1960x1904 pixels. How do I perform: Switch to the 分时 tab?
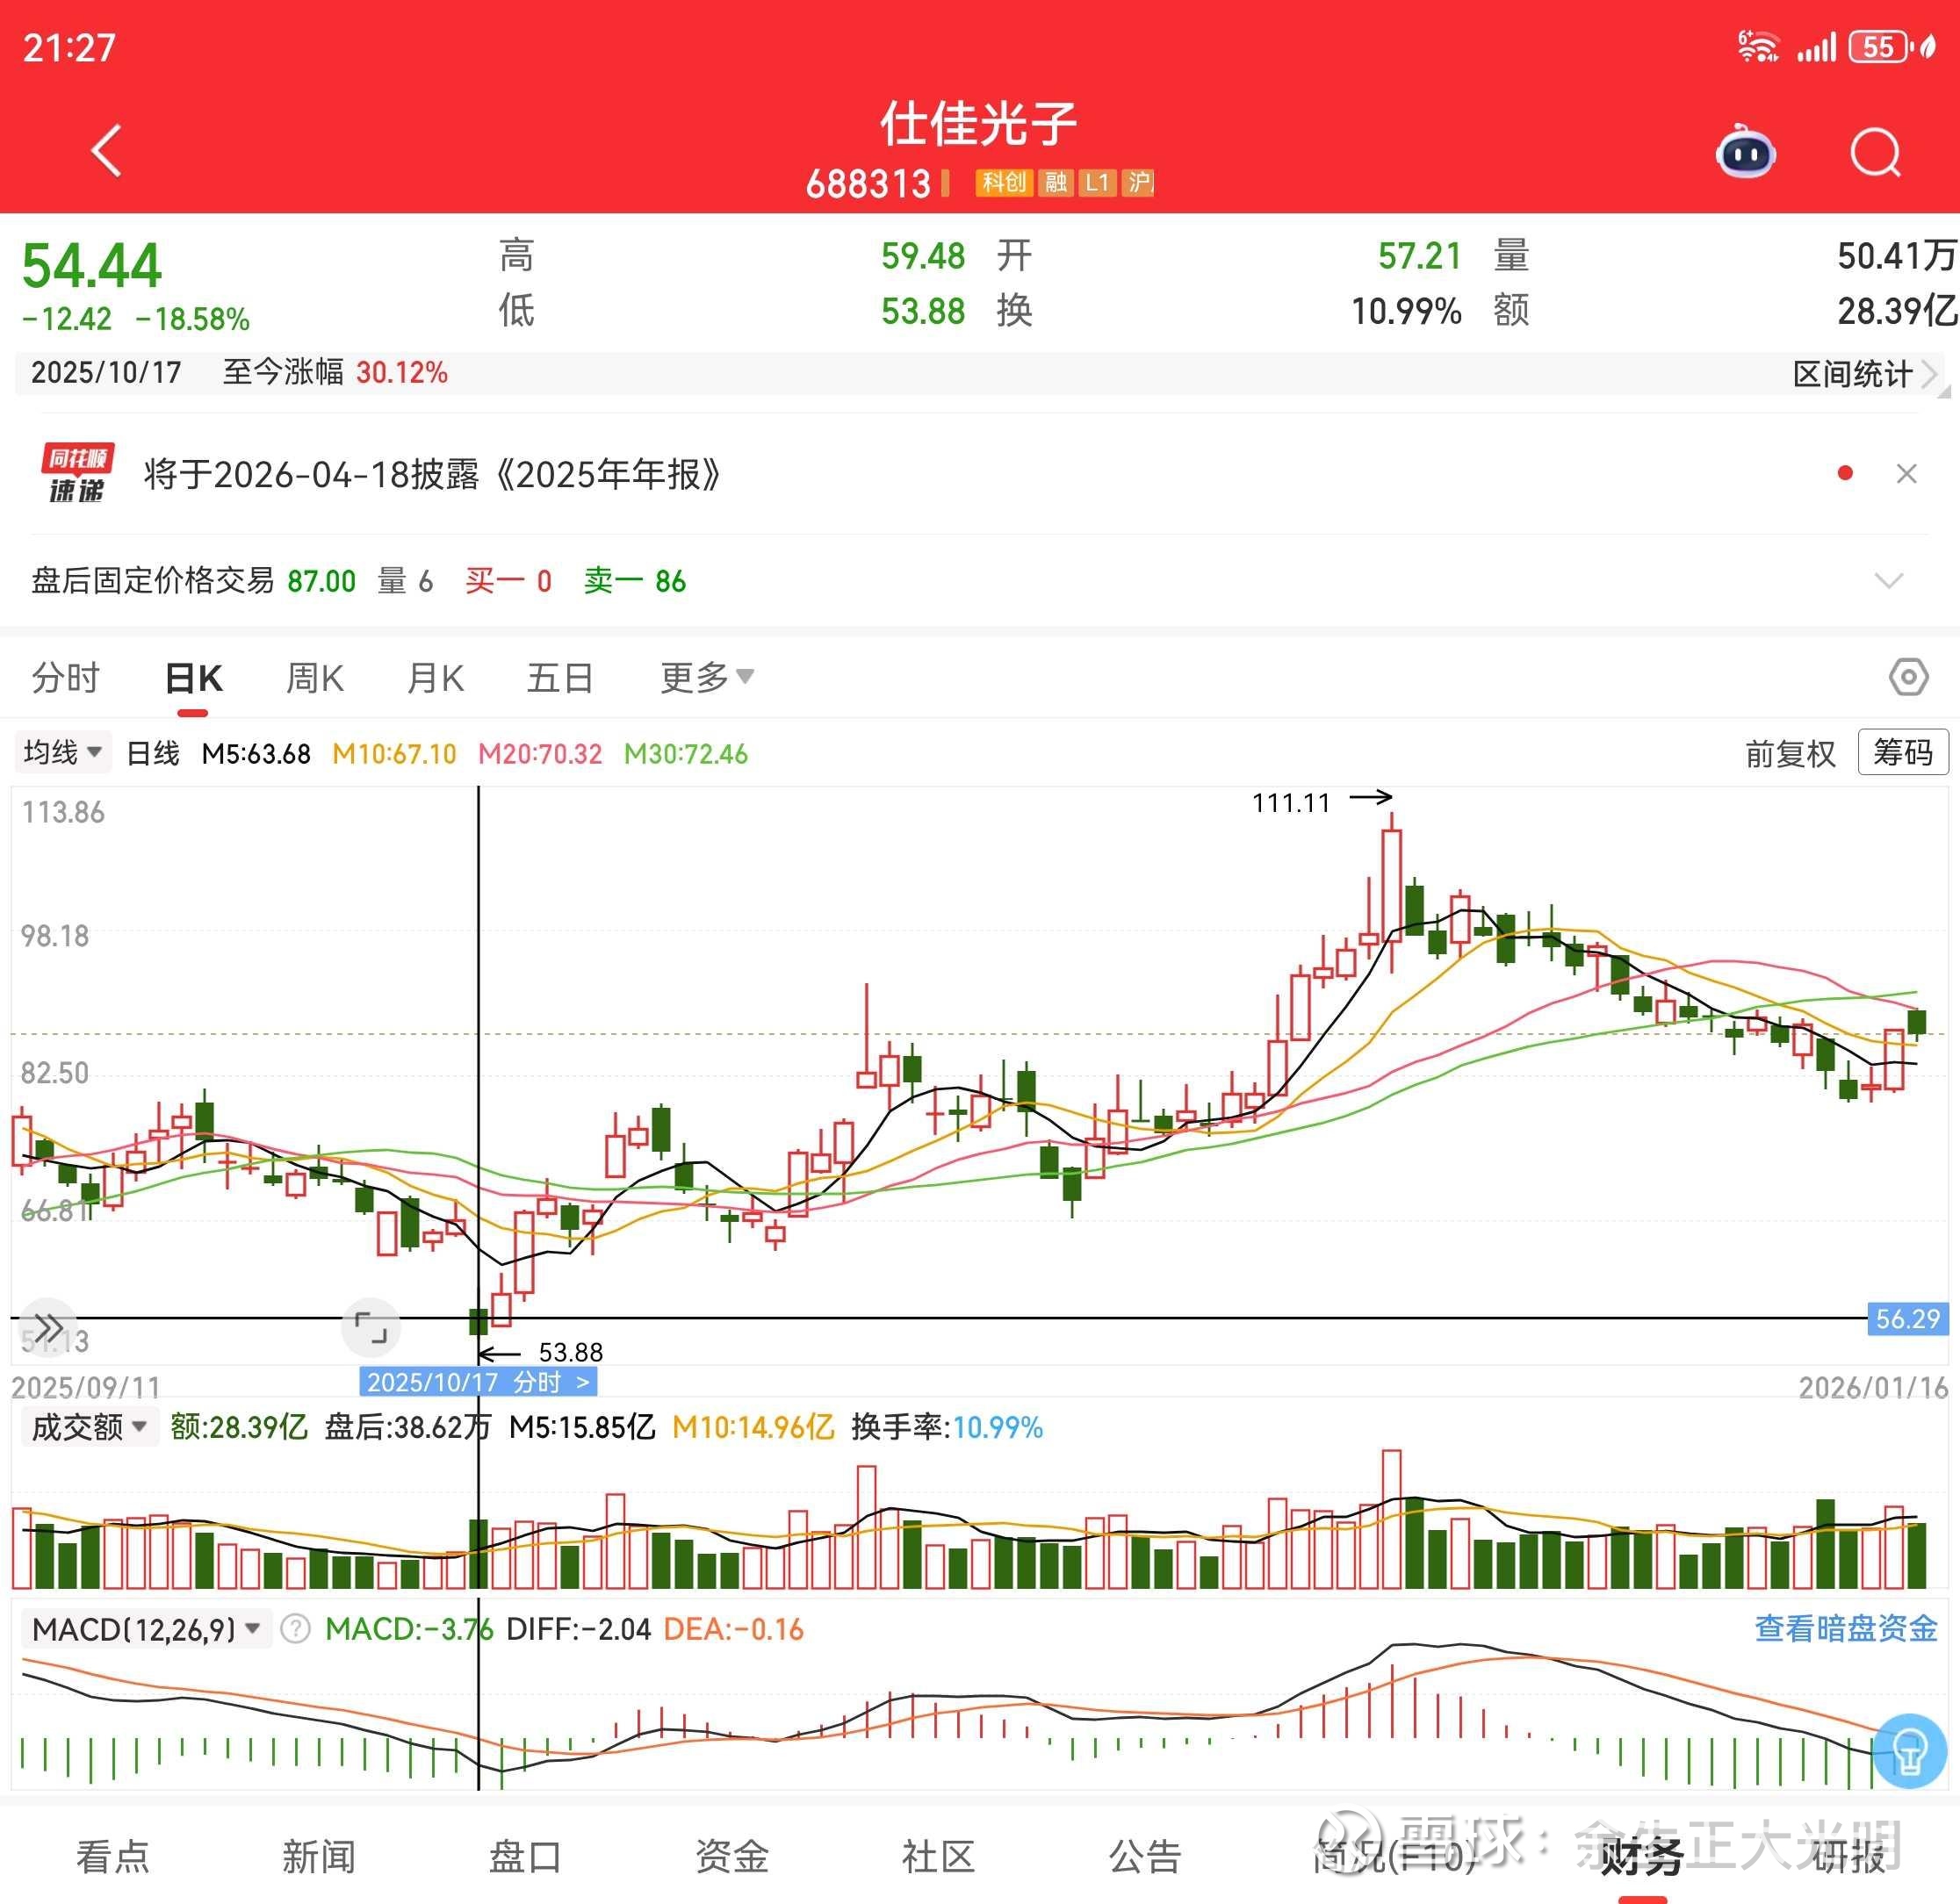(66, 677)
